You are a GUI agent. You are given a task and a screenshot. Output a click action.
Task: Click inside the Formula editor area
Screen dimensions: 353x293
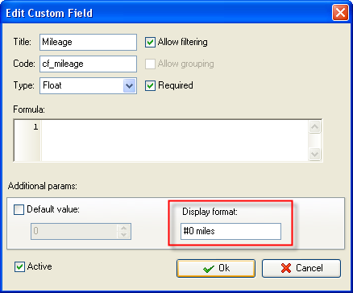175,141
